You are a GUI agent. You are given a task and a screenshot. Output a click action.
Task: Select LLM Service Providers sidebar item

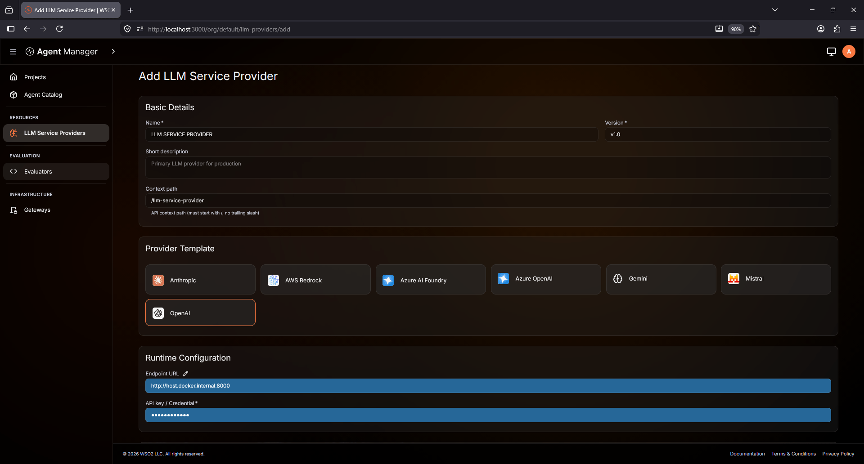[x=56, y=133]
